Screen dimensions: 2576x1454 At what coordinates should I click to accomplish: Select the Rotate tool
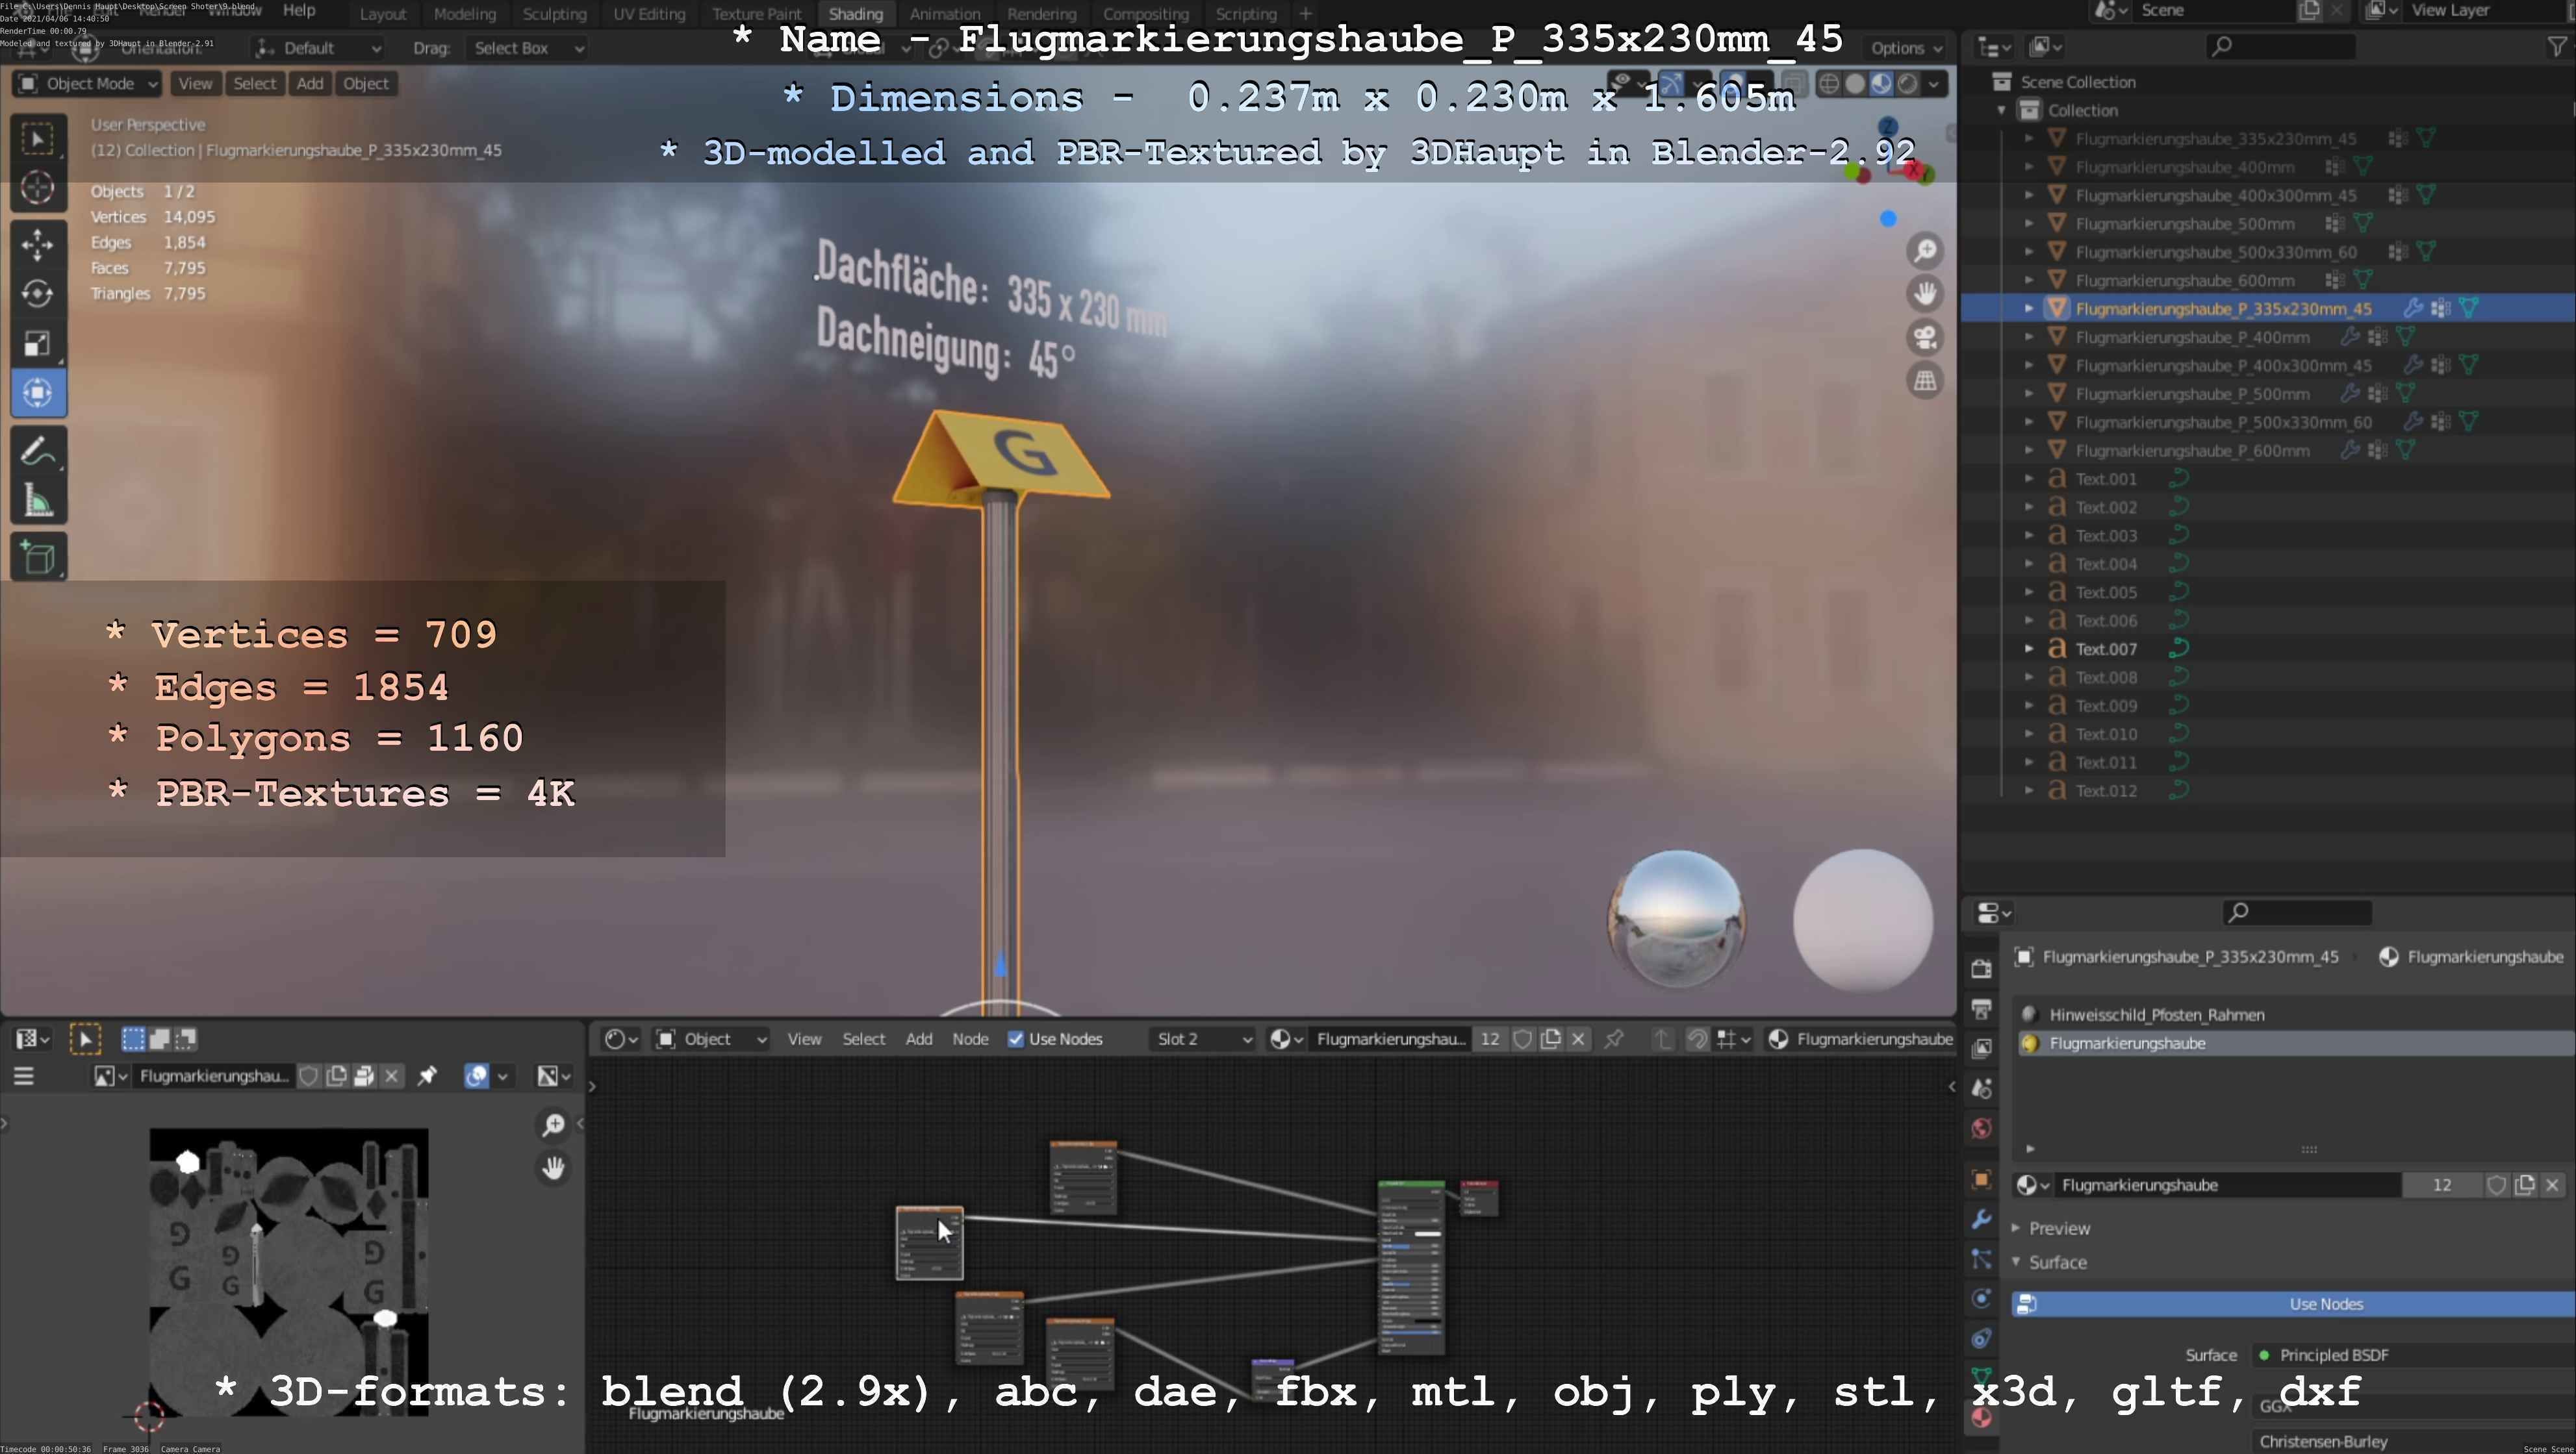[x=38, y=294]
